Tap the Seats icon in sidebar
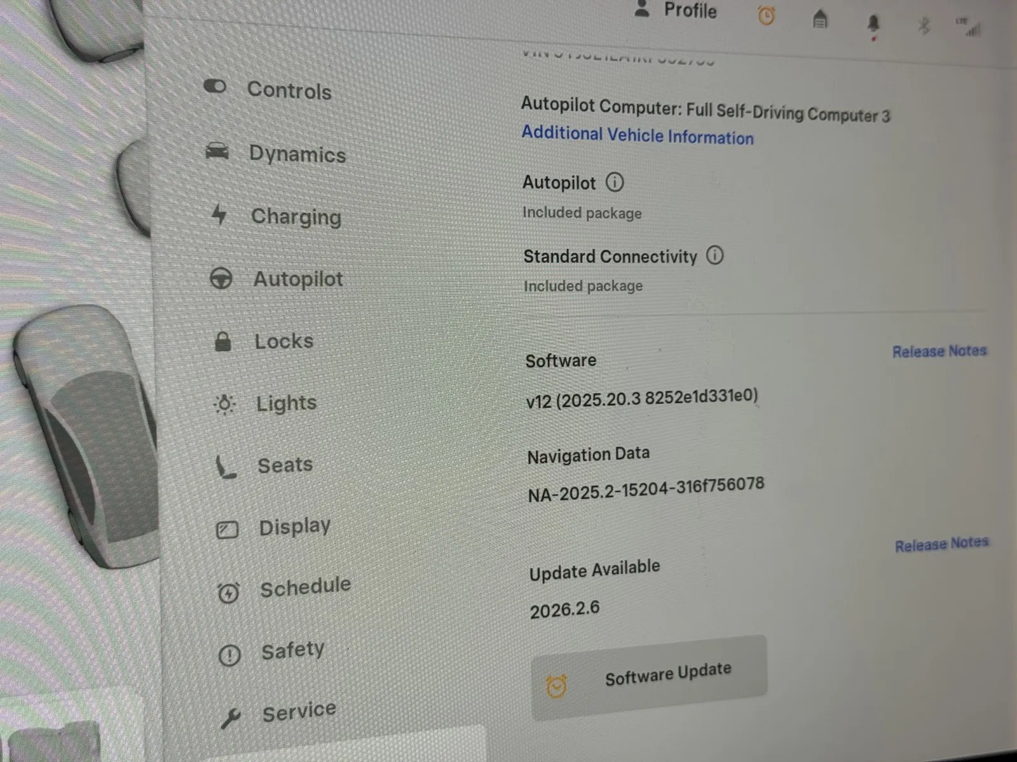1017x762 pixels. coord(226,467)
